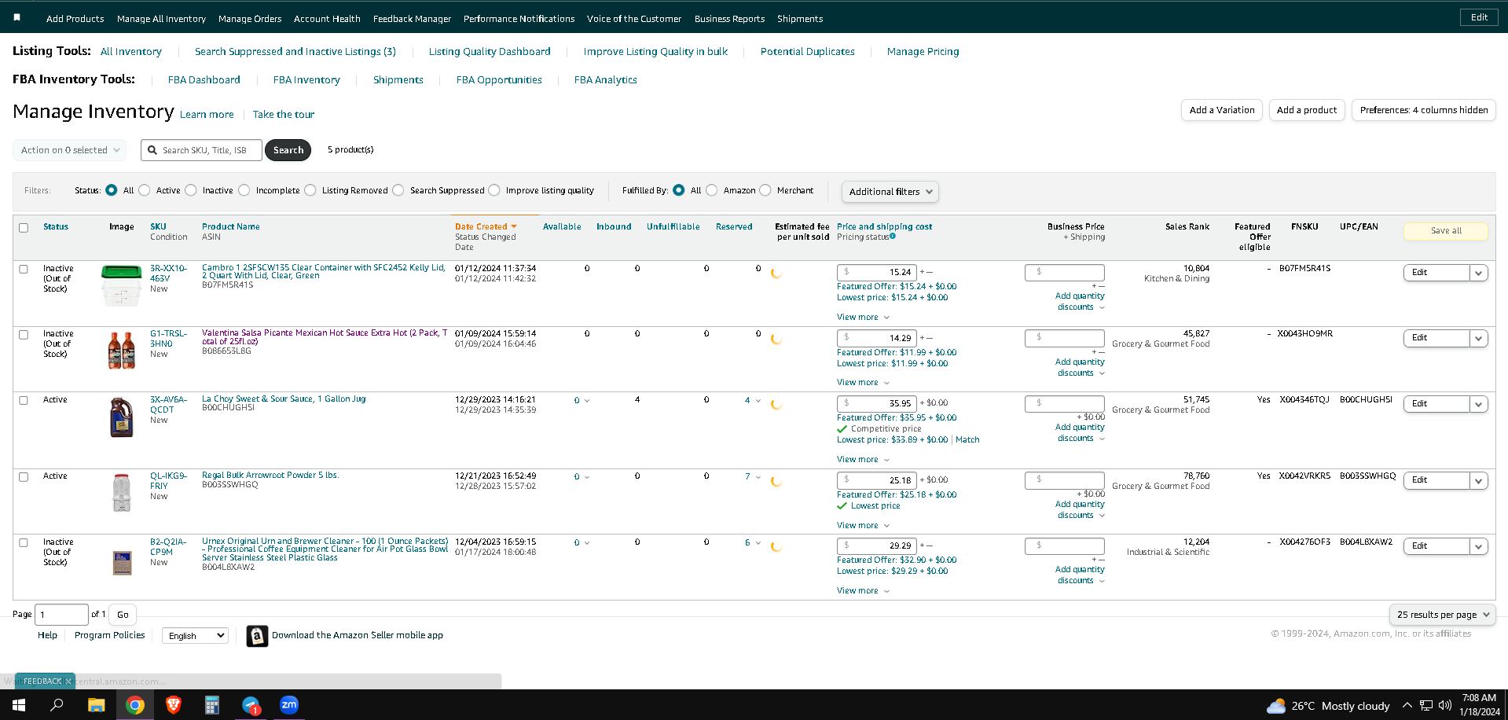Select the Search Suppressed status radio
Viewport: 1508px width, 720px height.
coord(398,190)
